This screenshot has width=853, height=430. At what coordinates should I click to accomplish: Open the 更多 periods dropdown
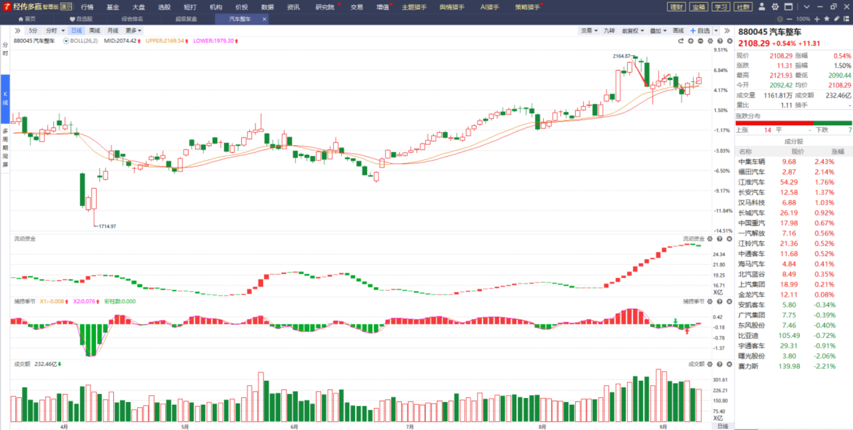pyautogui.click(x=134, y=30)
